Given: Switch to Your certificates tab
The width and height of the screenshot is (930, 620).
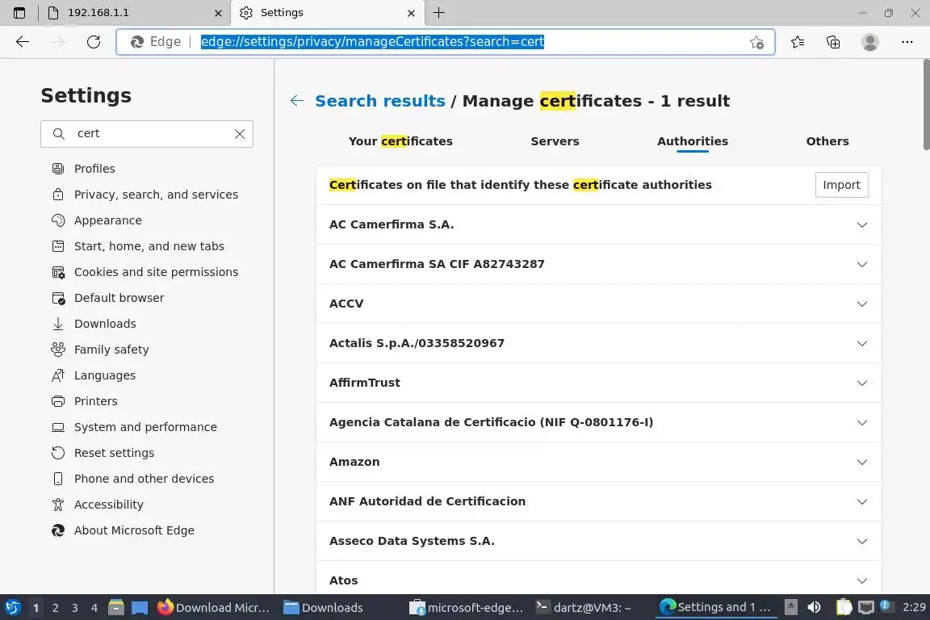Looking at the screenshot, I should pyautogui.click(x=400, y=141).
